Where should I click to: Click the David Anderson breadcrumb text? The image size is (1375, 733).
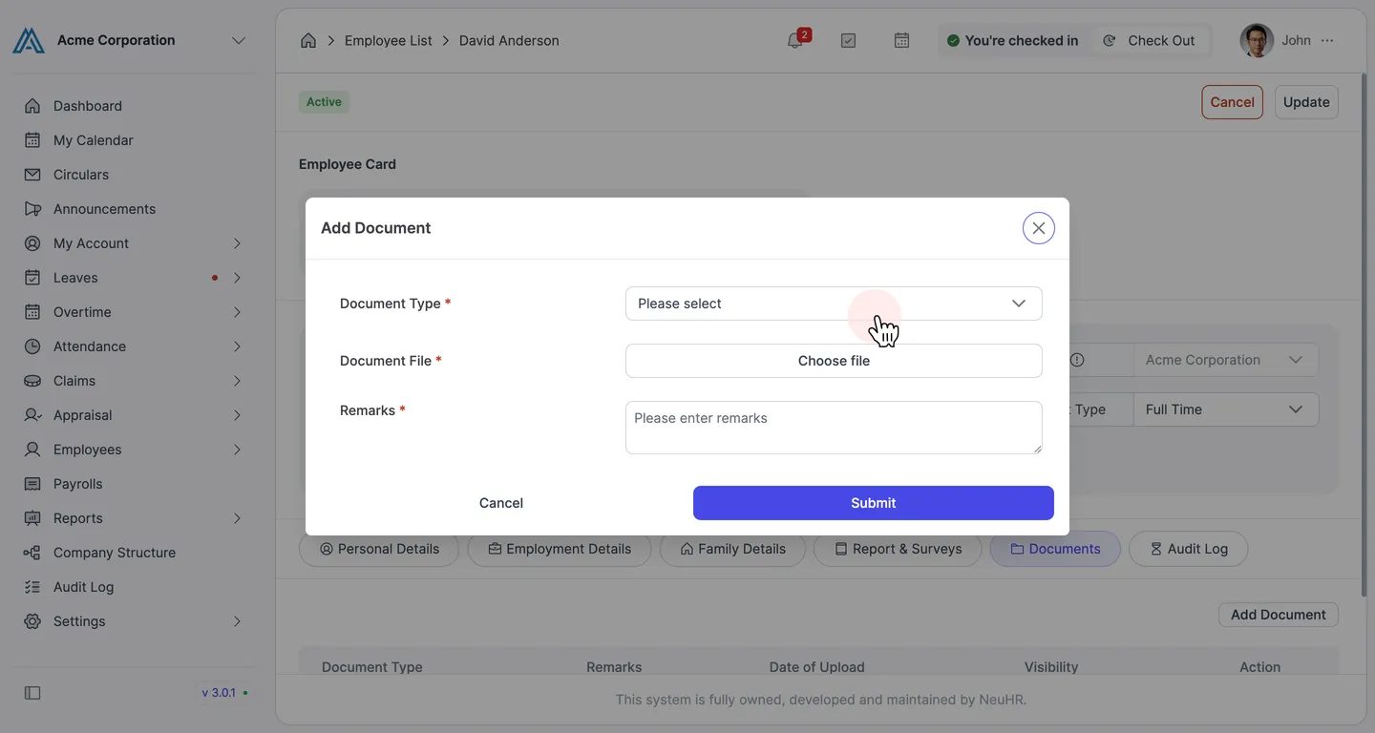(509, 40)
